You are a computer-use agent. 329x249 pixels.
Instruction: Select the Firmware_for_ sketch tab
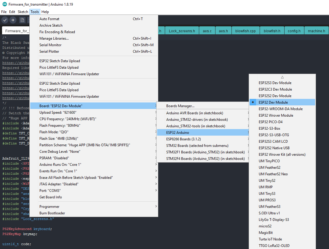[16, 31]
